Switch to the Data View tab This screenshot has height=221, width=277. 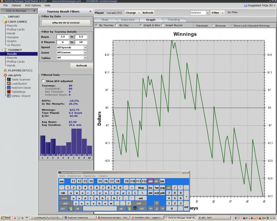(127, 19)
